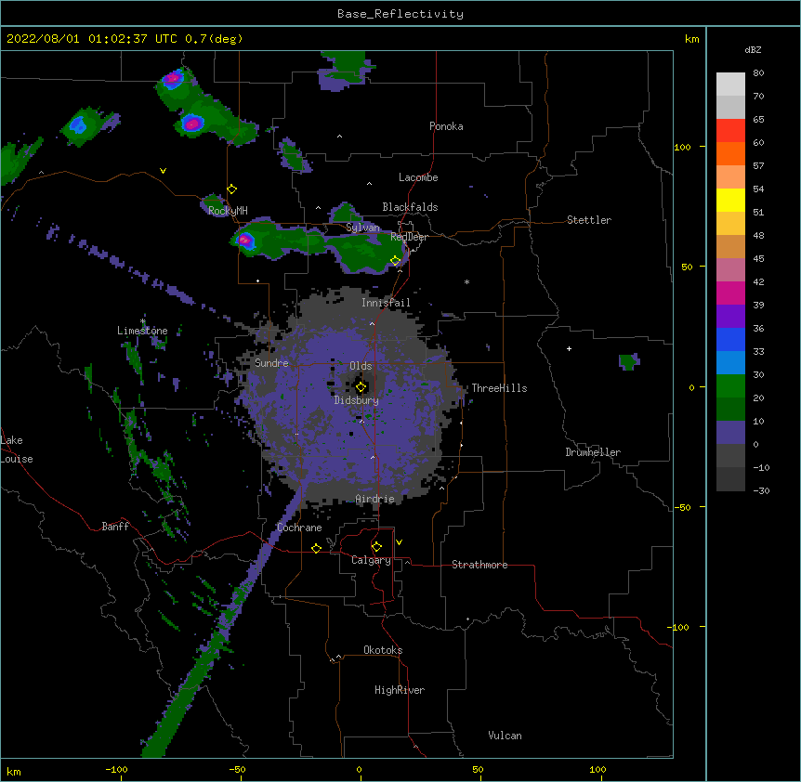This screenshot has height=782, width=801.
Task: Click the Cochrane label
Action: [299, 528]
